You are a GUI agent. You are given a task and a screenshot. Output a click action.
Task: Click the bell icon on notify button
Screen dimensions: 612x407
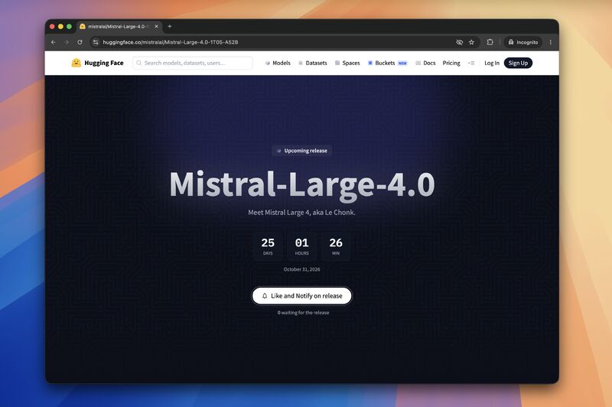coord(265,296)
